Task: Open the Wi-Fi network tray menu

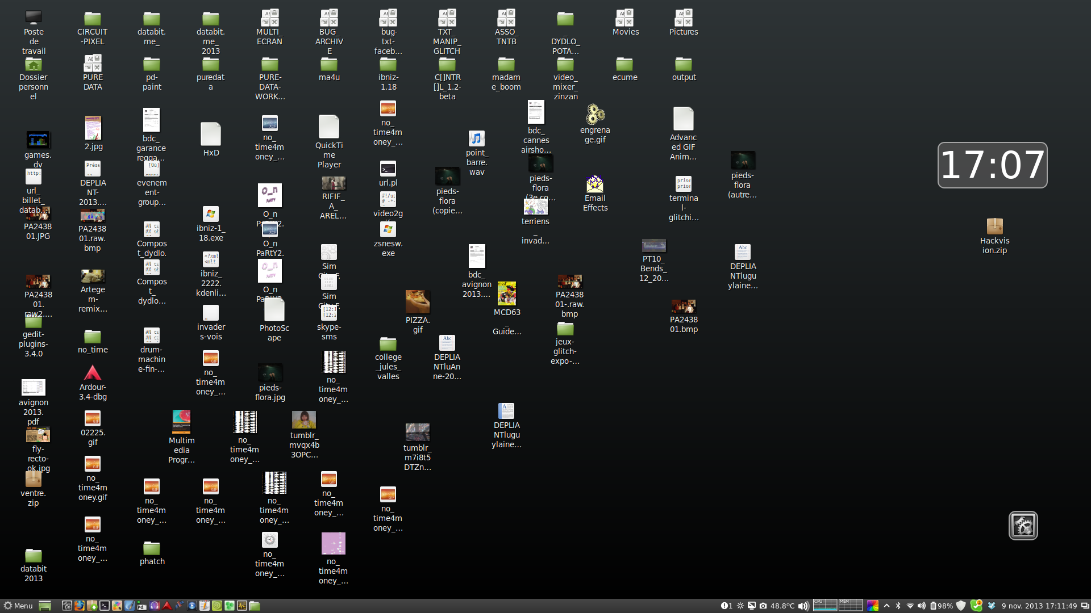Action: (x=910, y=606)
